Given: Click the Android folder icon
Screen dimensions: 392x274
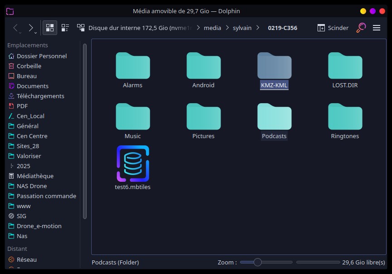Looking at the screenshot, I should tap(203, 66).
